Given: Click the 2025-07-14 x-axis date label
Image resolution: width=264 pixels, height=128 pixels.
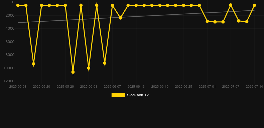Looking at the screenshot, I should pos(254,87).
